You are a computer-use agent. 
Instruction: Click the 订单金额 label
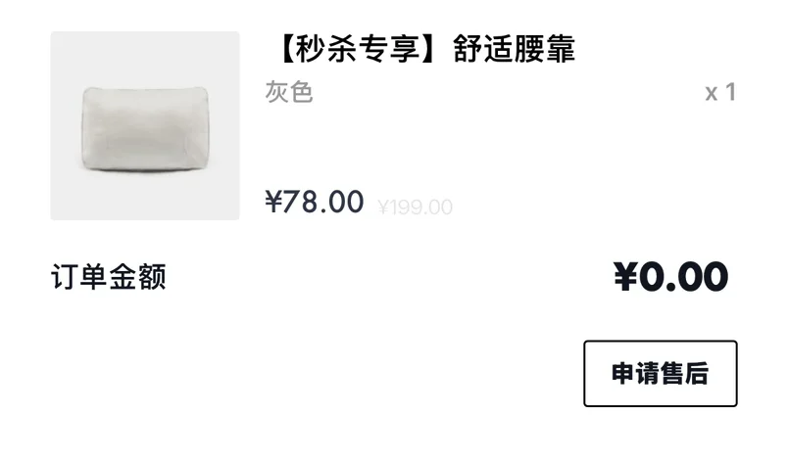[108, 276]
